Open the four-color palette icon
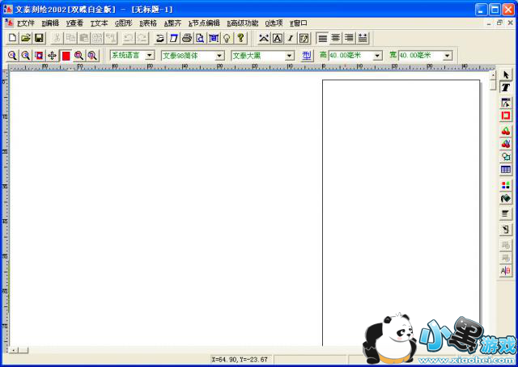Image resolution: width=518 pixels, height=367 pixels. point(505,185)
